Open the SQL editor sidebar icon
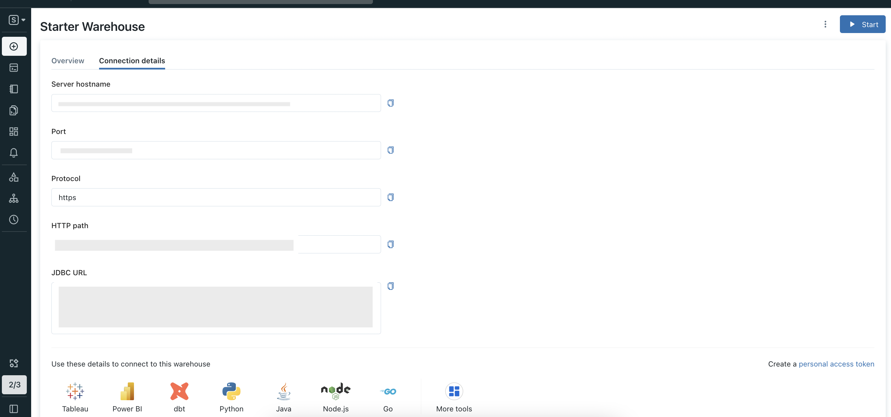 pyautogui.click(x=14, y=68)
